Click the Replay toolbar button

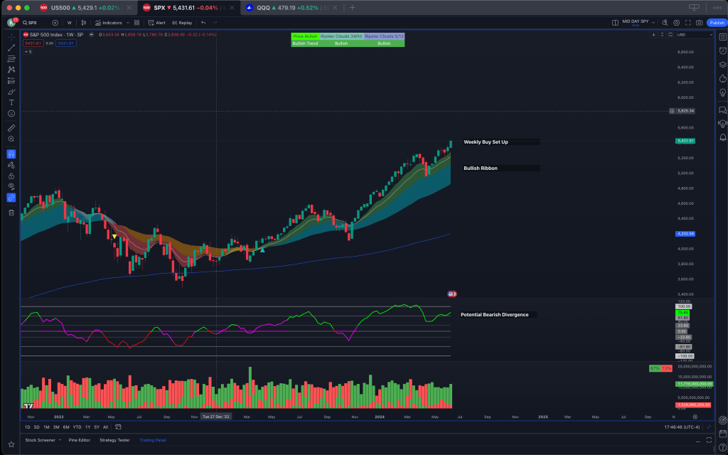point(182,23)
